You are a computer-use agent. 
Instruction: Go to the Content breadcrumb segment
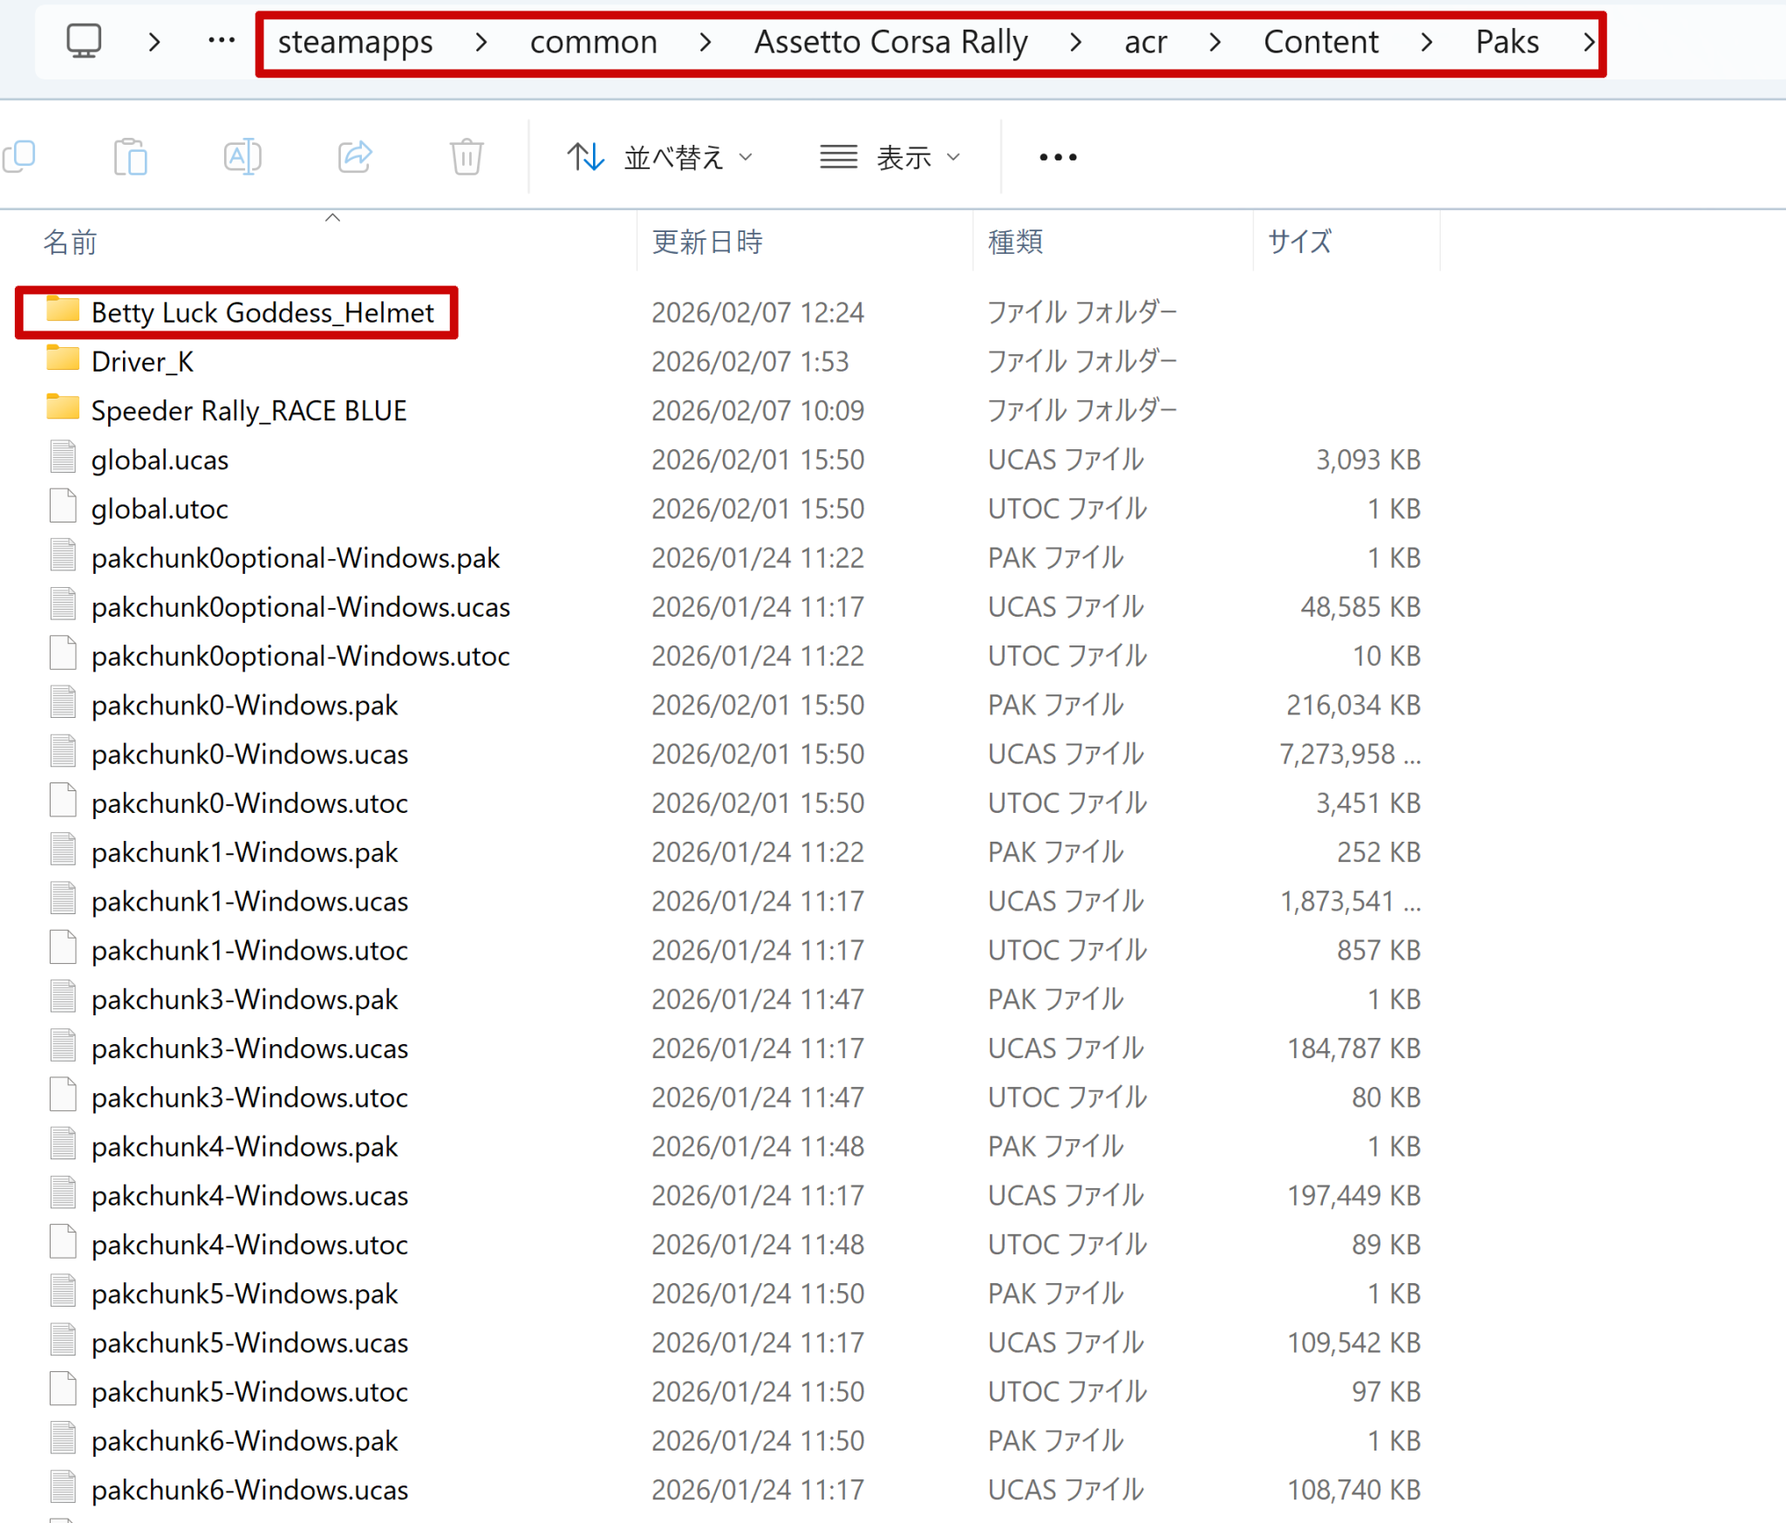[1320, 42]
